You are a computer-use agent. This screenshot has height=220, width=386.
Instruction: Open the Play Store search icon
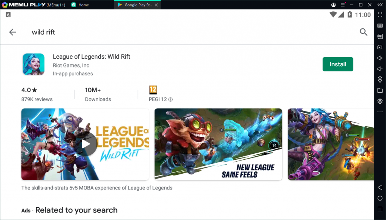[363, 32]
